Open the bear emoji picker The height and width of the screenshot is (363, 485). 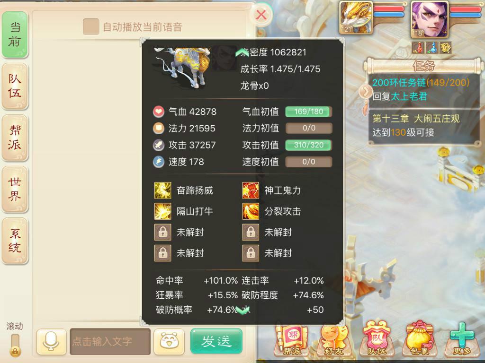point(169,341)
